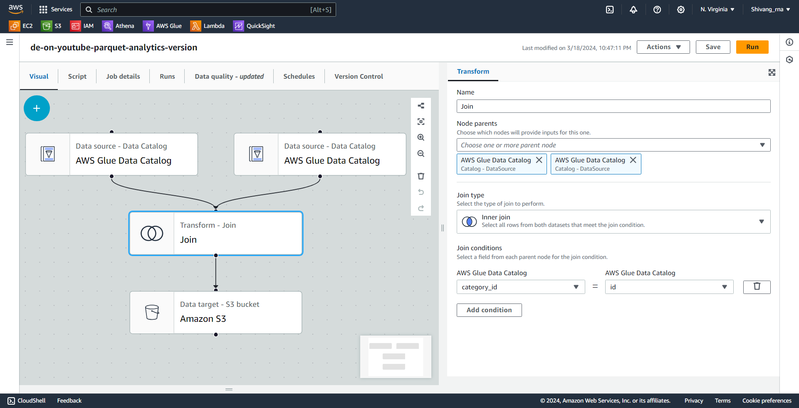Viewport: 799px width, 408px height.
Task: Open Cookie preferences
Action: click(767, 401)
